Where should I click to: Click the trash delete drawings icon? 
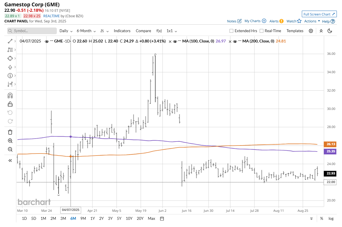point(10,132)
